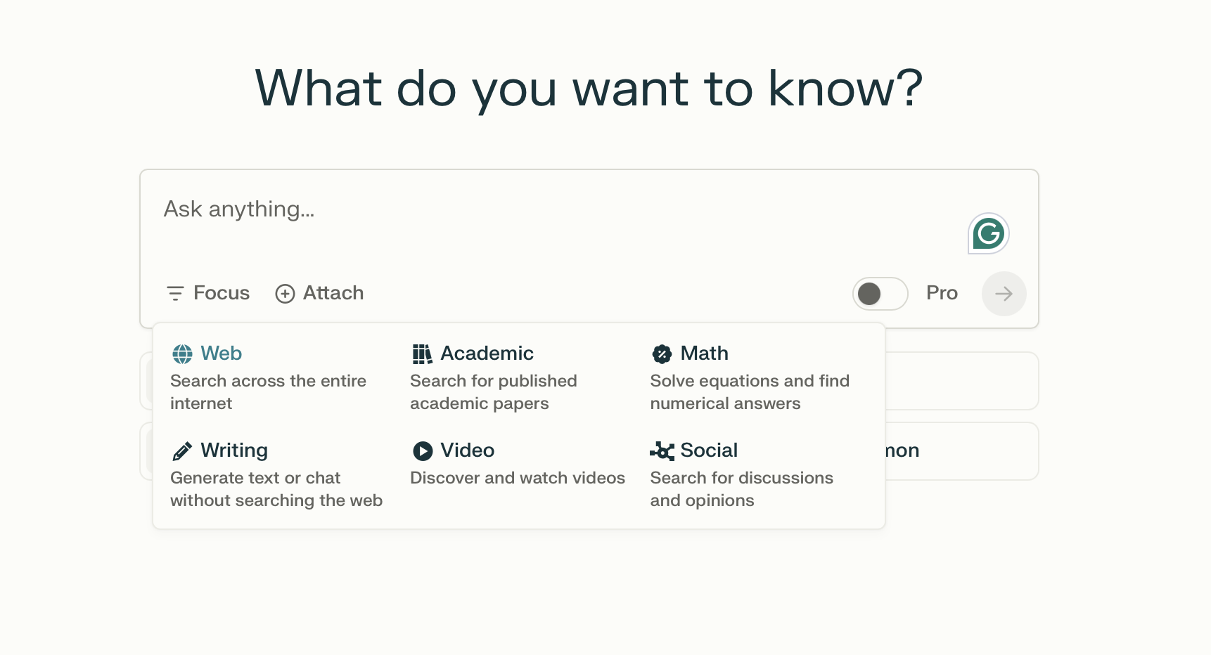This screenshot has height=655, width=1211.
Task: Click the Pro label text
Action: 942,293
